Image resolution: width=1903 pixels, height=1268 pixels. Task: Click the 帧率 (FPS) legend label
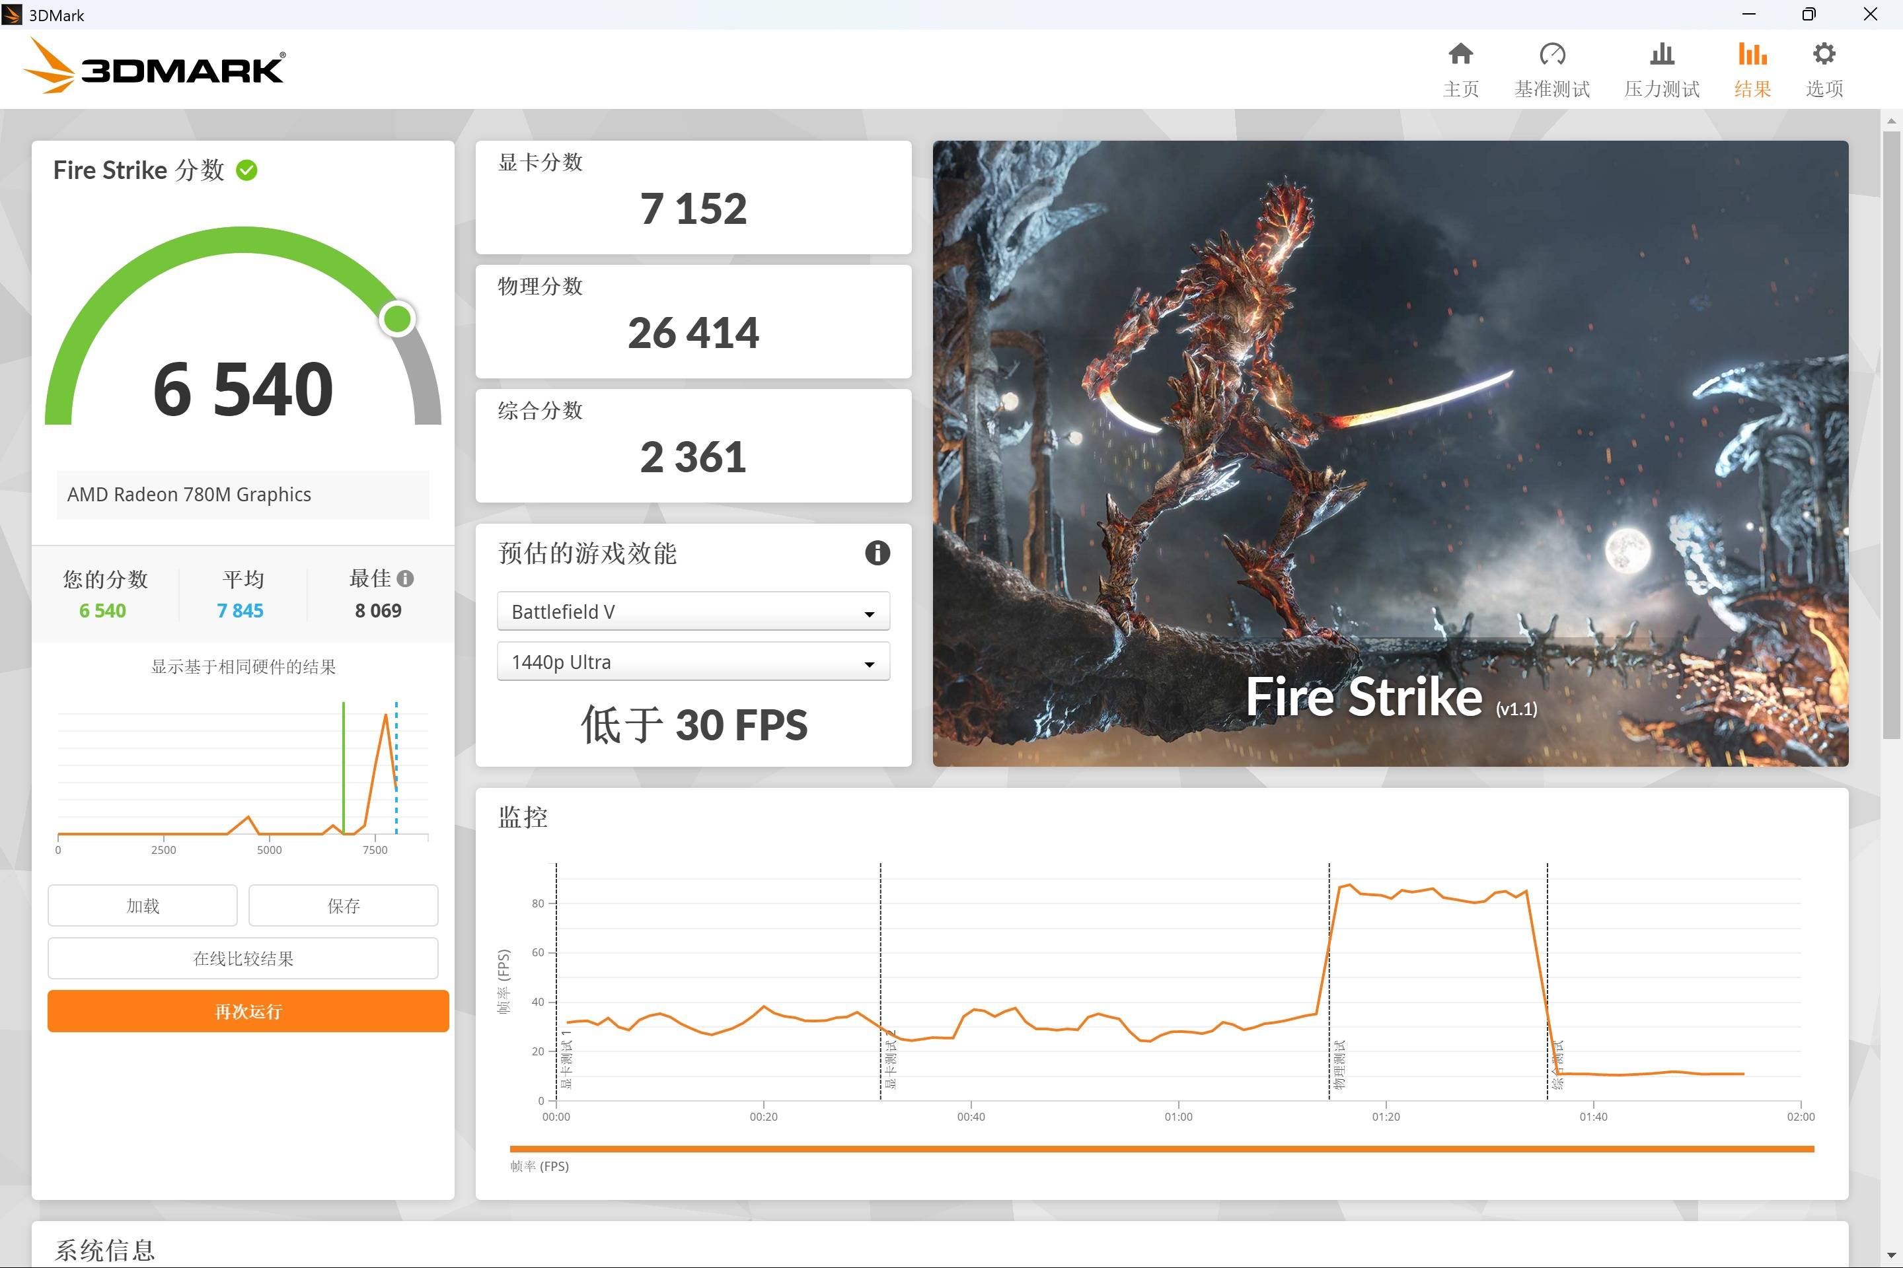click(540, 1166)
